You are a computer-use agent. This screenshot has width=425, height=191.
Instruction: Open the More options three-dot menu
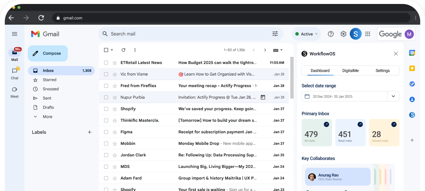pos(135,50)
